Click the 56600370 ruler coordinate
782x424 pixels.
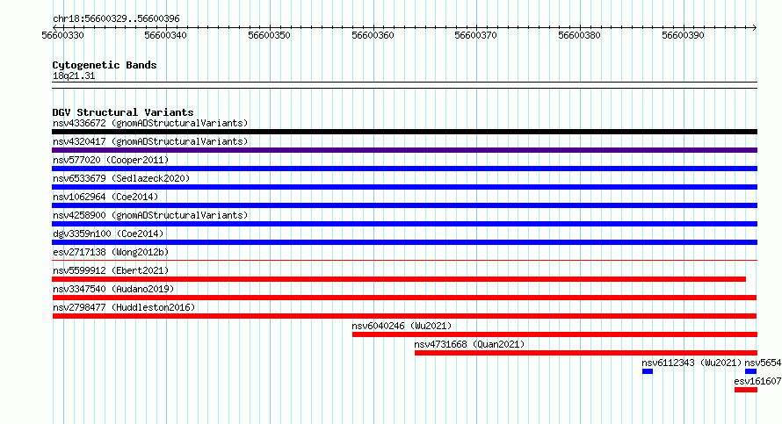pyautogui.click(x=475, y=35)
